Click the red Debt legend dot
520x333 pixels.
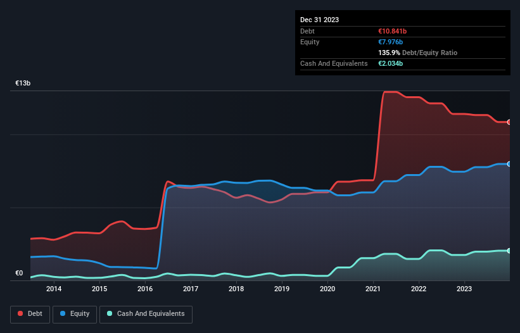[20, 313]
